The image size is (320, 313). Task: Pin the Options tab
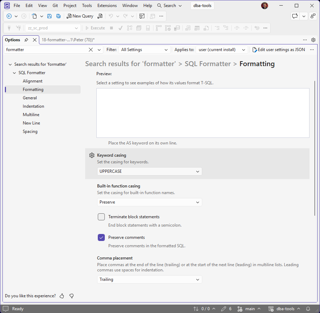pyautogui.click(x=26, y=40)
